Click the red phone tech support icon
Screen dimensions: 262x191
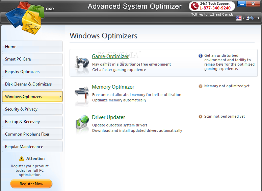pos(194,6)
